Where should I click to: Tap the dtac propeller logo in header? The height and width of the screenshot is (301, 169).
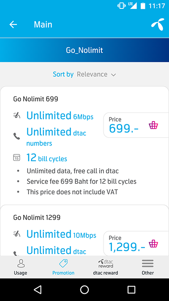[x=158, y=25]
